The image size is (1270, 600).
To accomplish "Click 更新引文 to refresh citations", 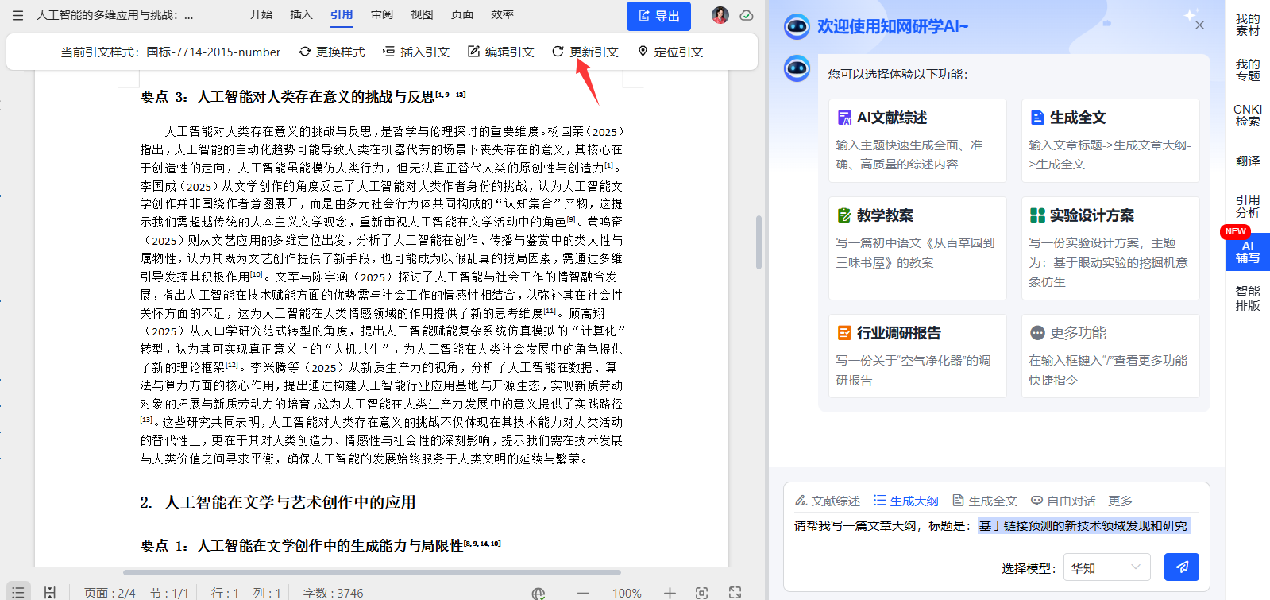I will click(585, 52).
